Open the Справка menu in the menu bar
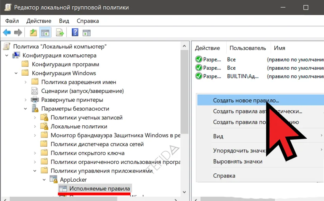Image resolution: width=324 pixels, height=201 pixels. pos(88,21)
